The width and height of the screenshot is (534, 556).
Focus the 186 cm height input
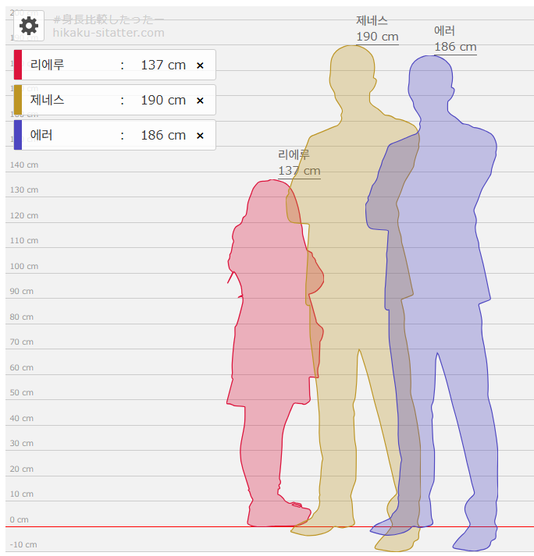162,136
